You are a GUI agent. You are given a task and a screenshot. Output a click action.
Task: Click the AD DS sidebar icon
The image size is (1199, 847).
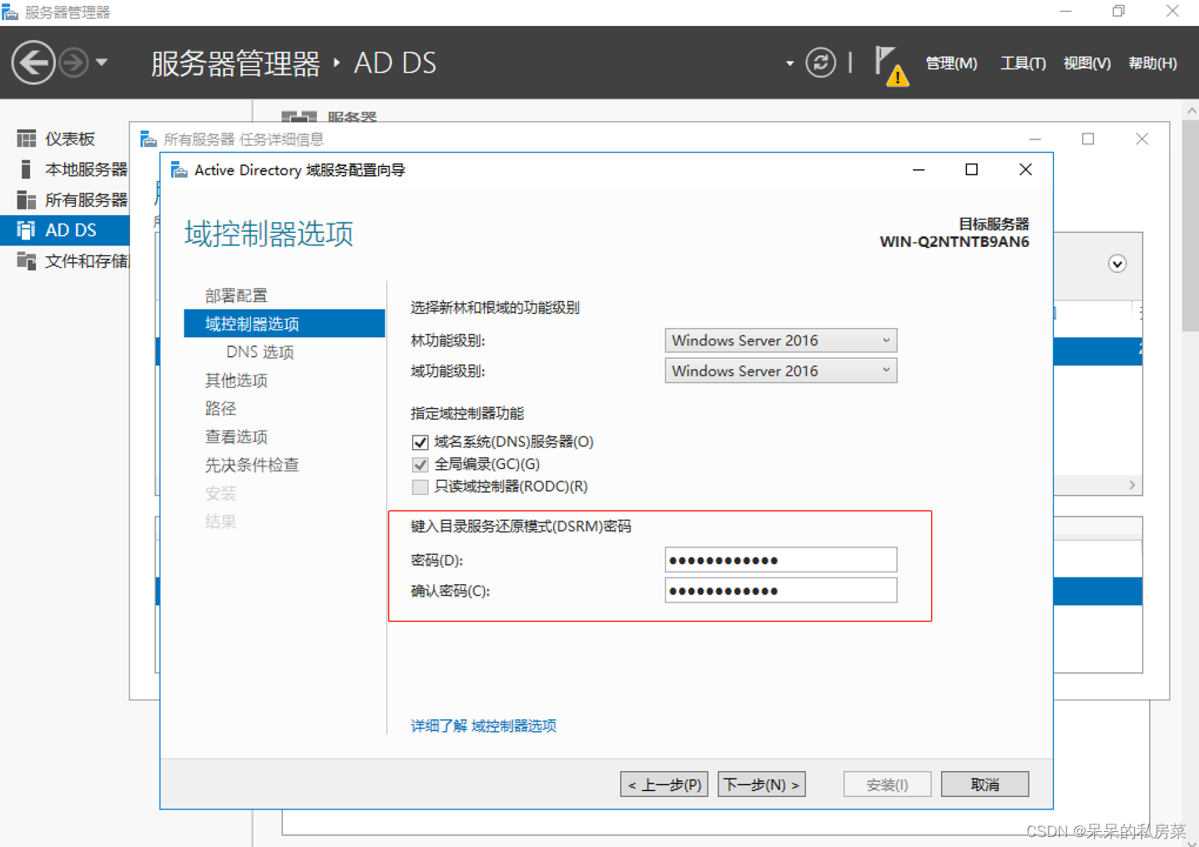[x=27, y=230]
